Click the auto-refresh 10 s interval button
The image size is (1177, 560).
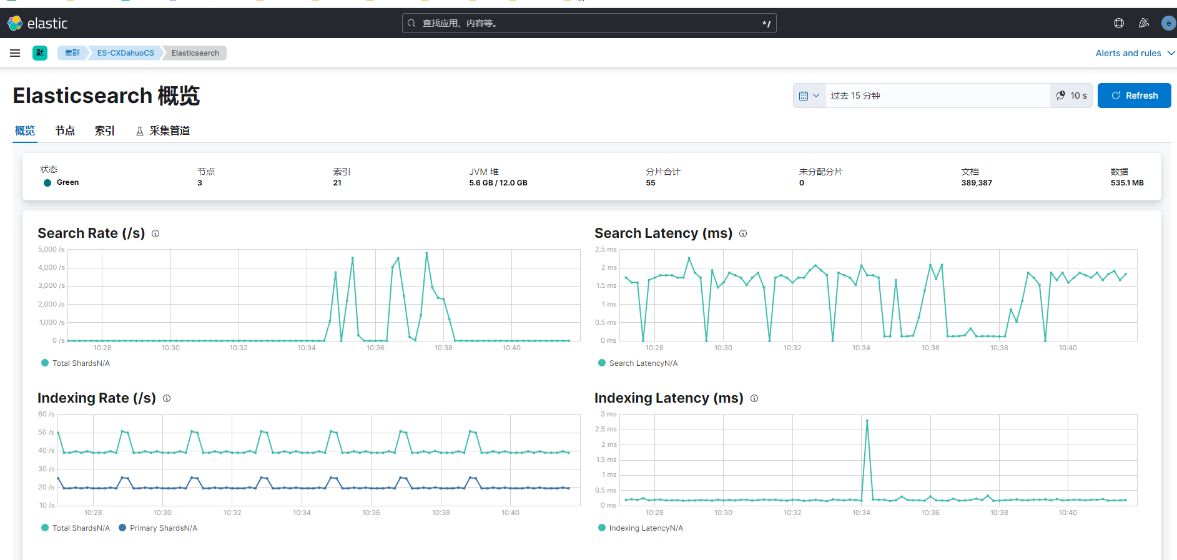tap(1071, 96)
